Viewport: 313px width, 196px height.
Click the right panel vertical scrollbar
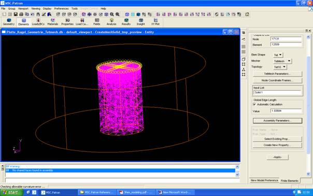click(308, 105)
